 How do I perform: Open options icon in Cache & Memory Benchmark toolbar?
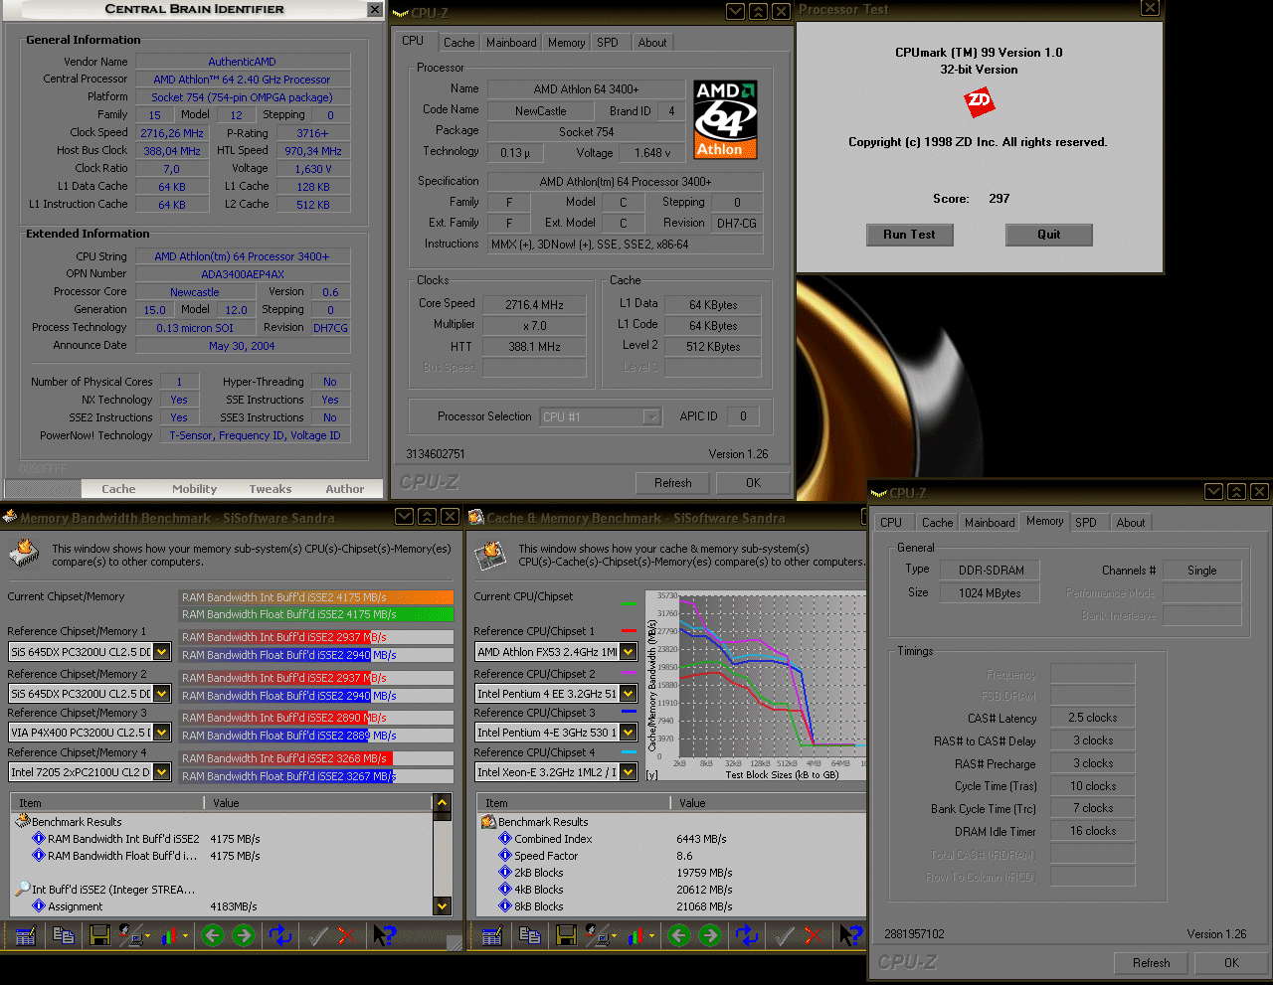492,935
